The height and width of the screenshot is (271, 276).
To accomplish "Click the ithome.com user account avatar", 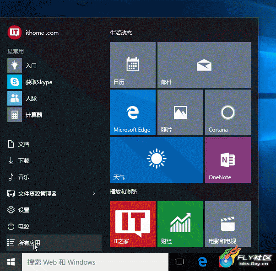I will coord(15,32).
